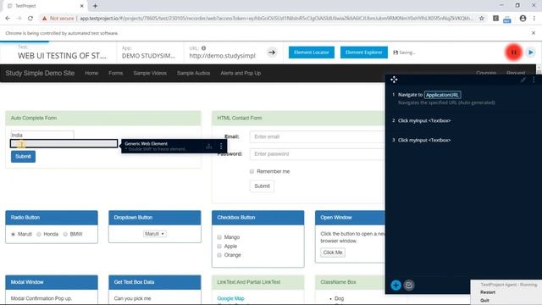Viewport: 542px width, 305px height.
Task: Click the pencil edit icon in steps panel
Action: 523,80
